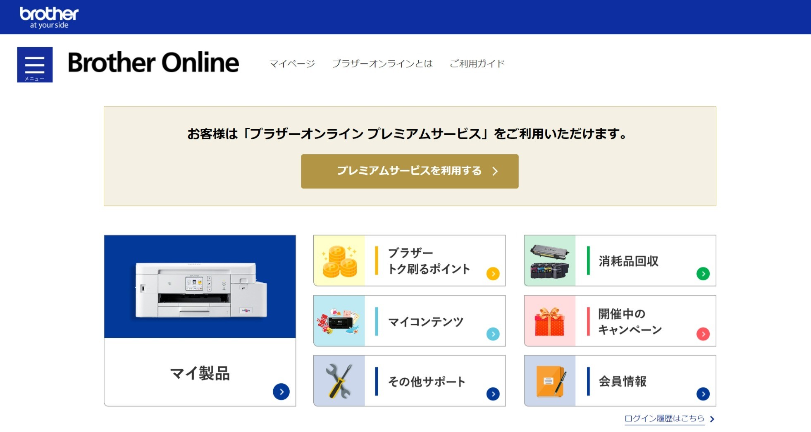Screen dimensions: 811x432
Task: Click red arrow on キャンペーン card
Action: pos(703,334)
